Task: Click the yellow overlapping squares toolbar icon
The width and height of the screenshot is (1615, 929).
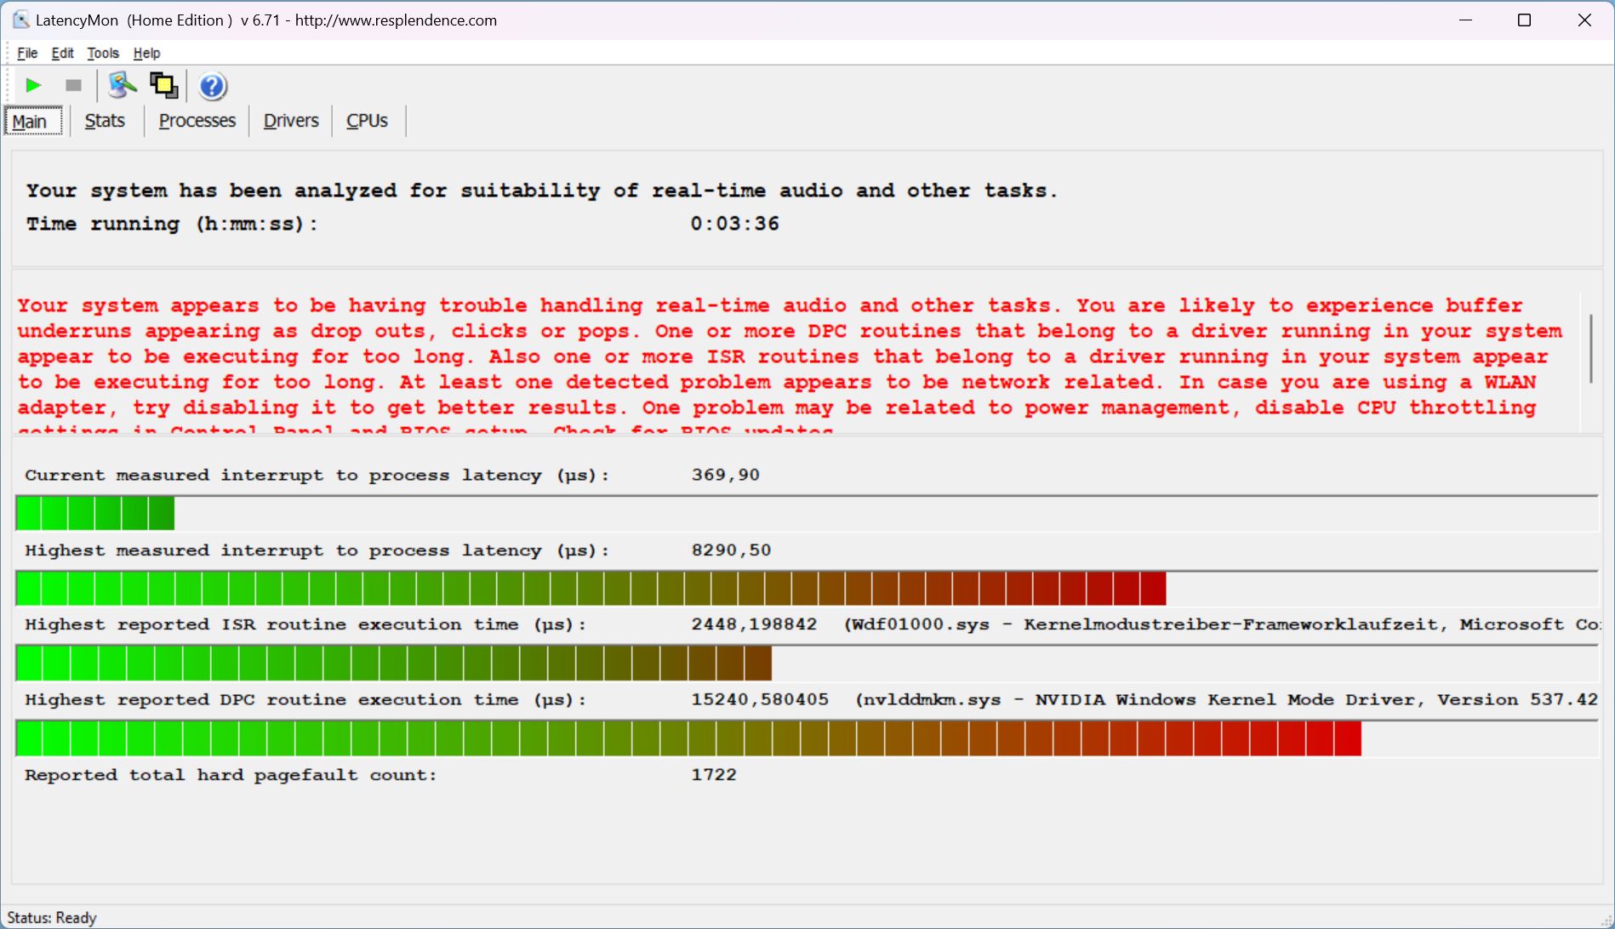Action: (x=163, y=85)
